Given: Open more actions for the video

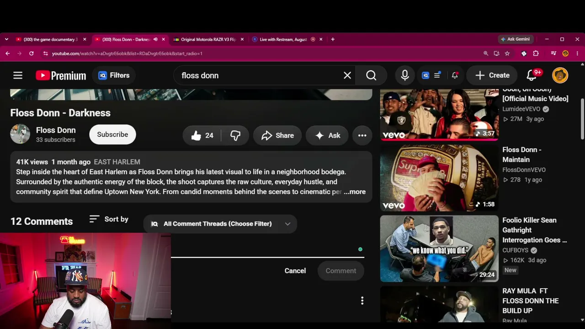Looking at the screenshot, I should [362, 135].
